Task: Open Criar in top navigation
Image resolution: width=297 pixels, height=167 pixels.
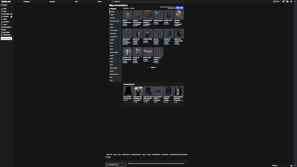Action: (x=76, y=1)
